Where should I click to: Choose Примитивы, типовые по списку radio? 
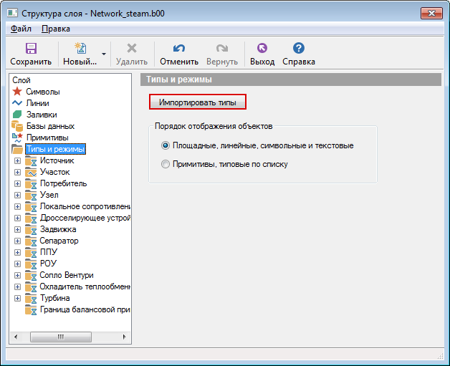tap(166, 164)
